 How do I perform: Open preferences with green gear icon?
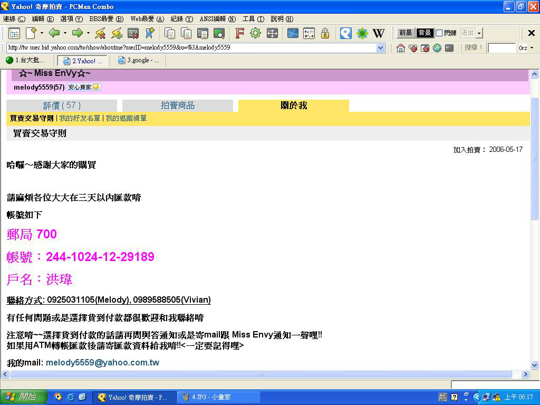coord(256,33)
